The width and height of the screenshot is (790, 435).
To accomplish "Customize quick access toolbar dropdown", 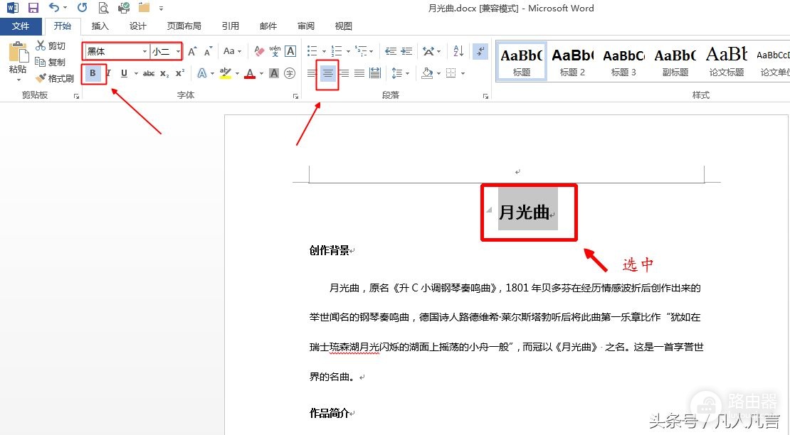I will 162,8.
